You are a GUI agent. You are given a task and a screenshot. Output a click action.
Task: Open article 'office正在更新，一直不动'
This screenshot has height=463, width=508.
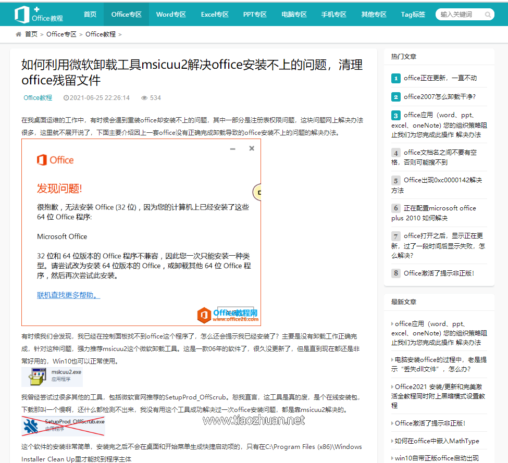pos(440,78)
